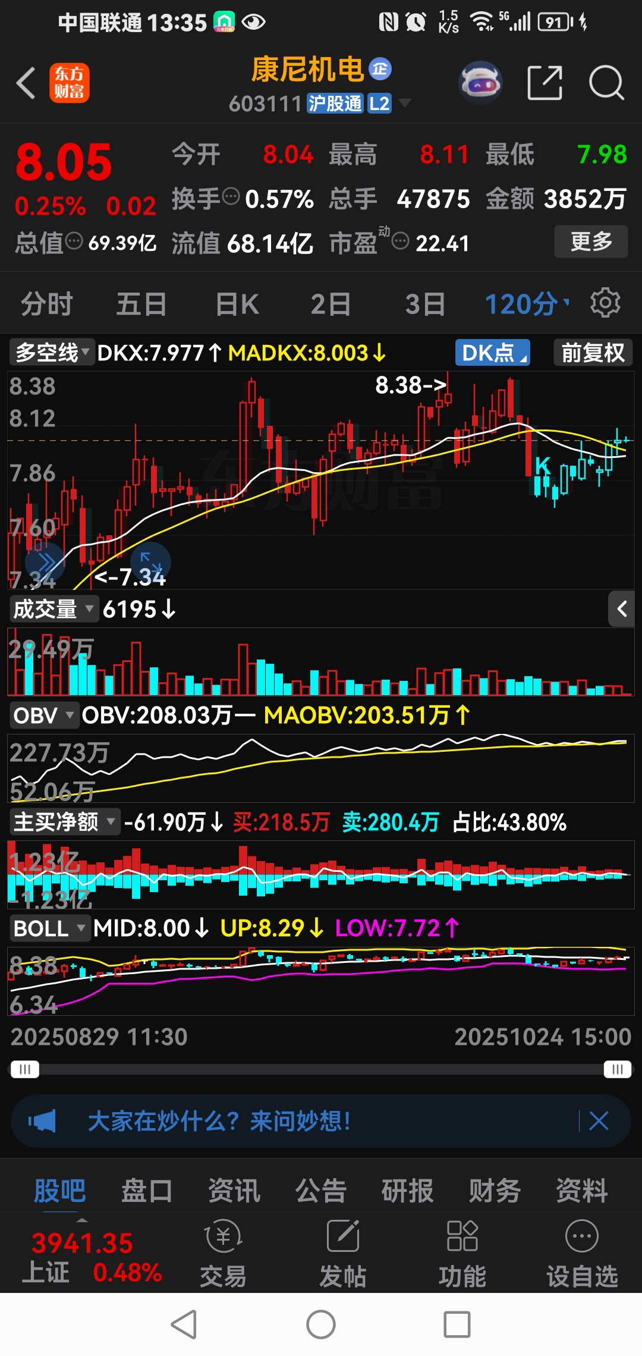Open the 交易 trade icon
642x1356 pixels.
(x=223, y=1253)
